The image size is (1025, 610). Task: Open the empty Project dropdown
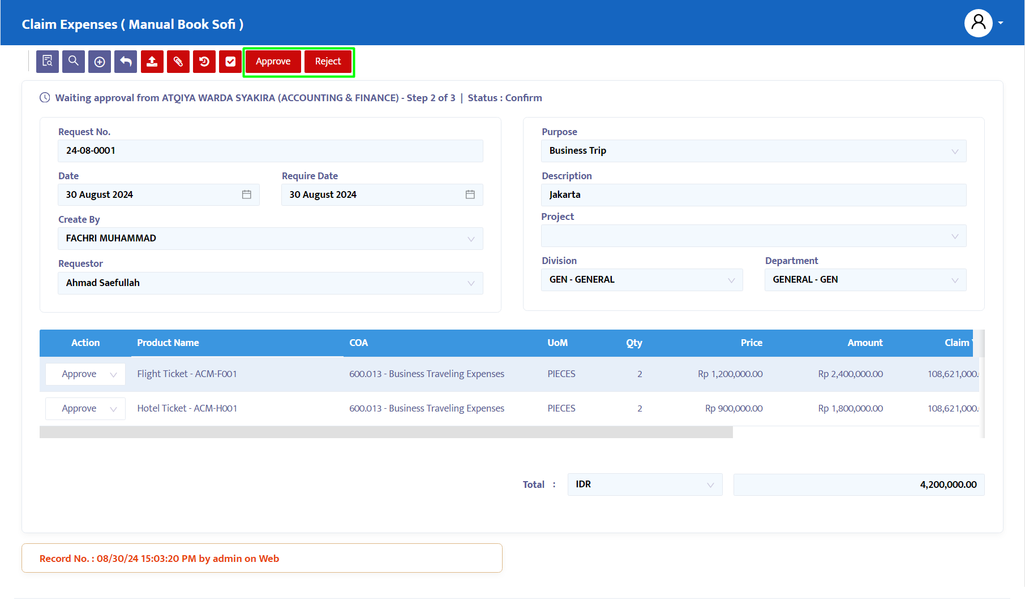click(754, 236)
